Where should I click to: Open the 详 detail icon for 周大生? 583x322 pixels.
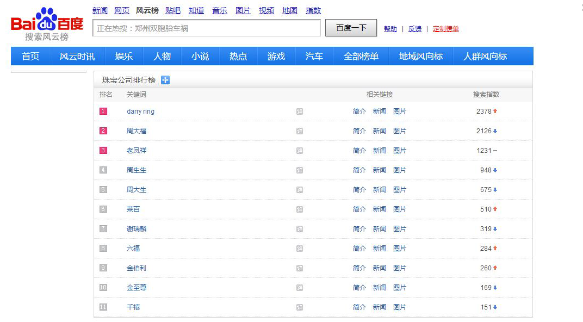click(299, 190)
